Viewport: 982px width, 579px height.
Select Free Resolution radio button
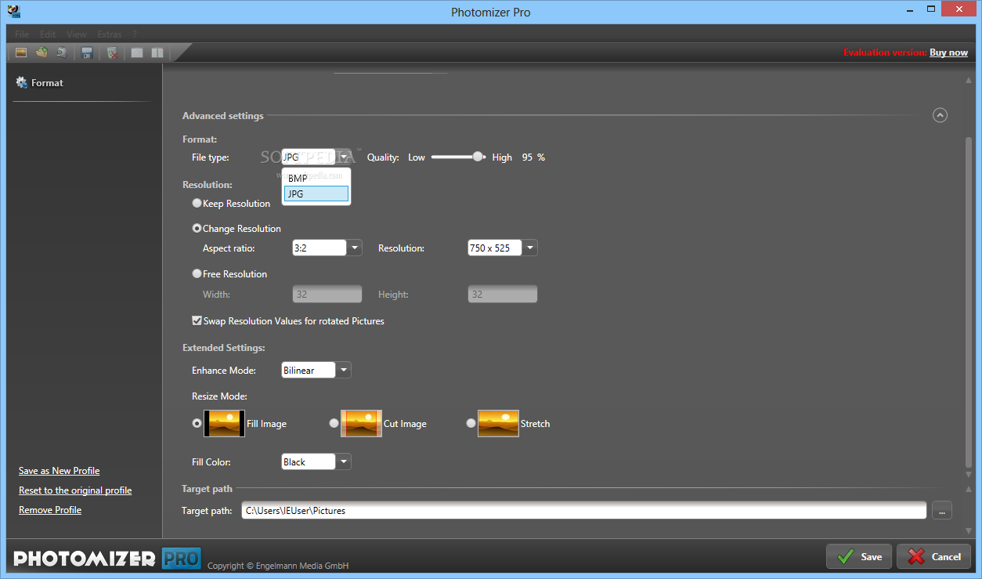click(197, 273)
